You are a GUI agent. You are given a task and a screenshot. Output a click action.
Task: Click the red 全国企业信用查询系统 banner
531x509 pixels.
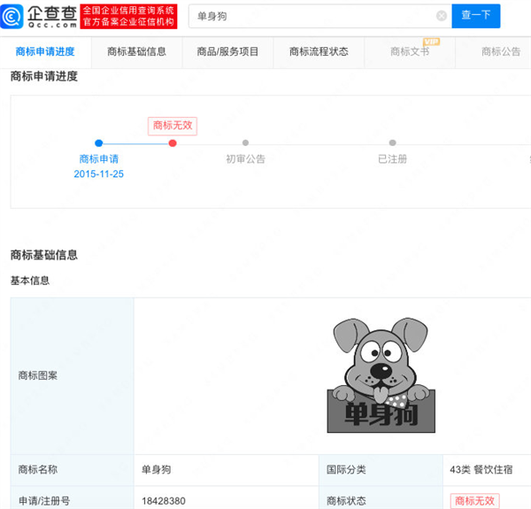pyautogui.click(x=128, y=16)
